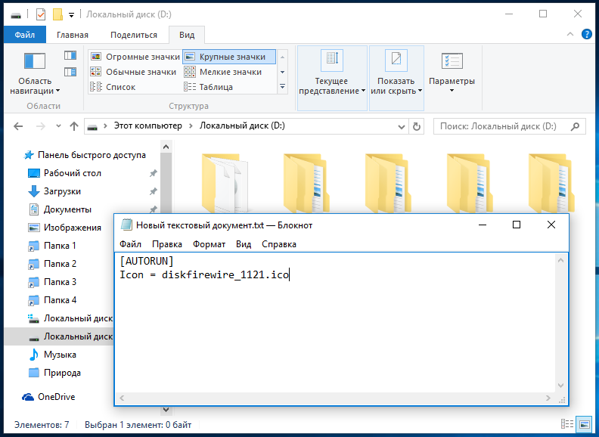Image resolution: width=599 pixels, height=437 pixels.
Task: Open the Параметры folder options
Action: pyautogui.click(x=452, y=72)
